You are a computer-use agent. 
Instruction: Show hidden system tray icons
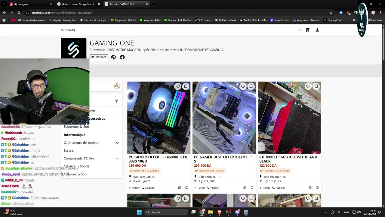326,212
